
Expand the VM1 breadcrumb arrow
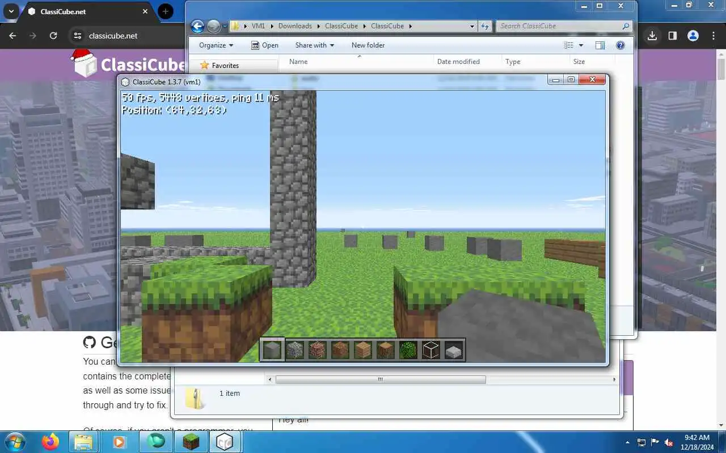click(x=271, y=26)
